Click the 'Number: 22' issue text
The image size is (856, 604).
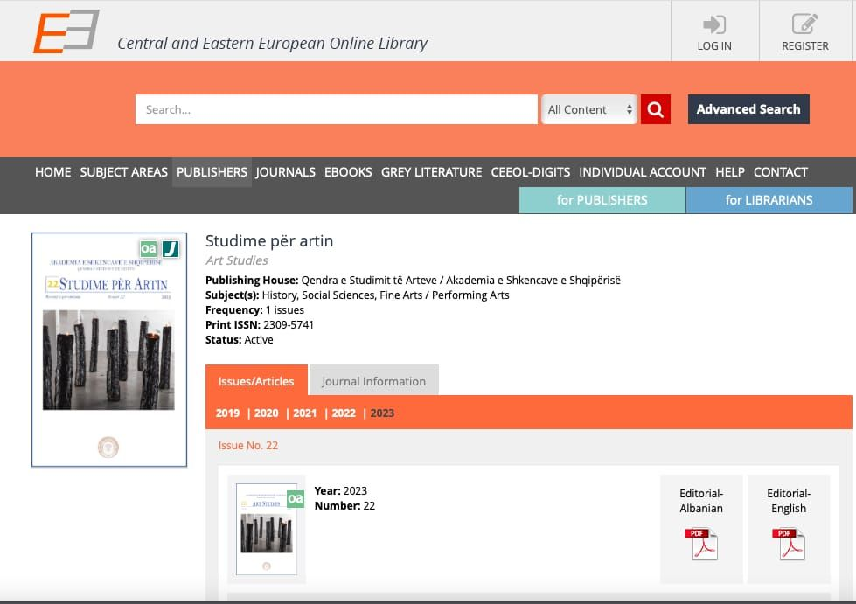(345, 506)
